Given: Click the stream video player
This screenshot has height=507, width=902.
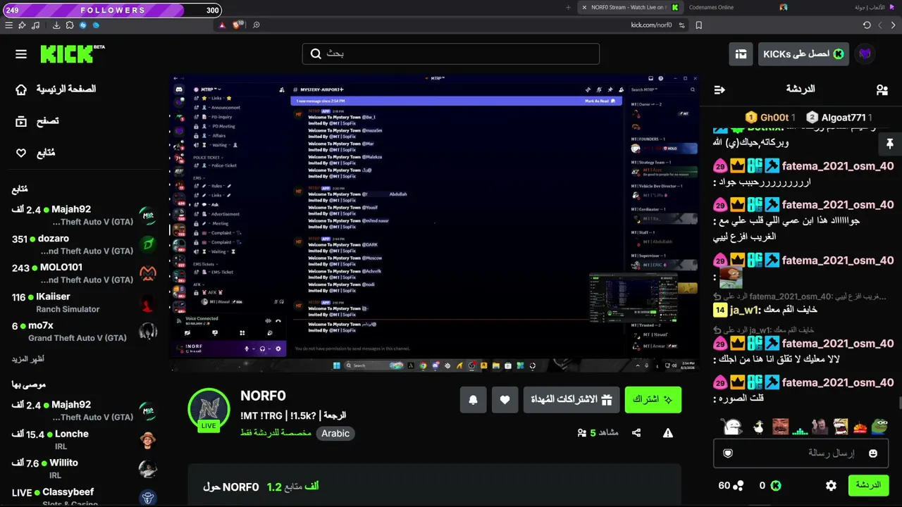Looking at the screenshot, I should click(x=435, y=222).
